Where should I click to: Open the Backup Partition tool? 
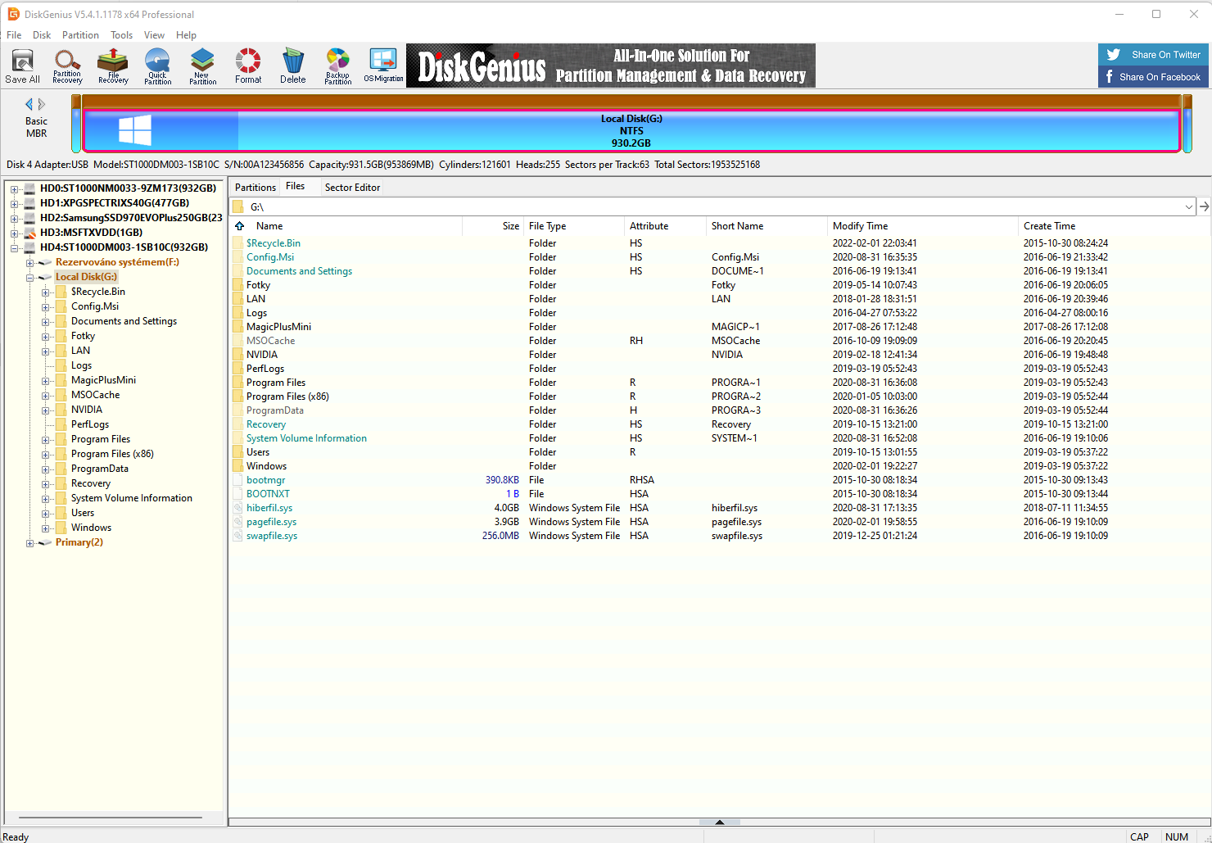(x=337, y=66)
